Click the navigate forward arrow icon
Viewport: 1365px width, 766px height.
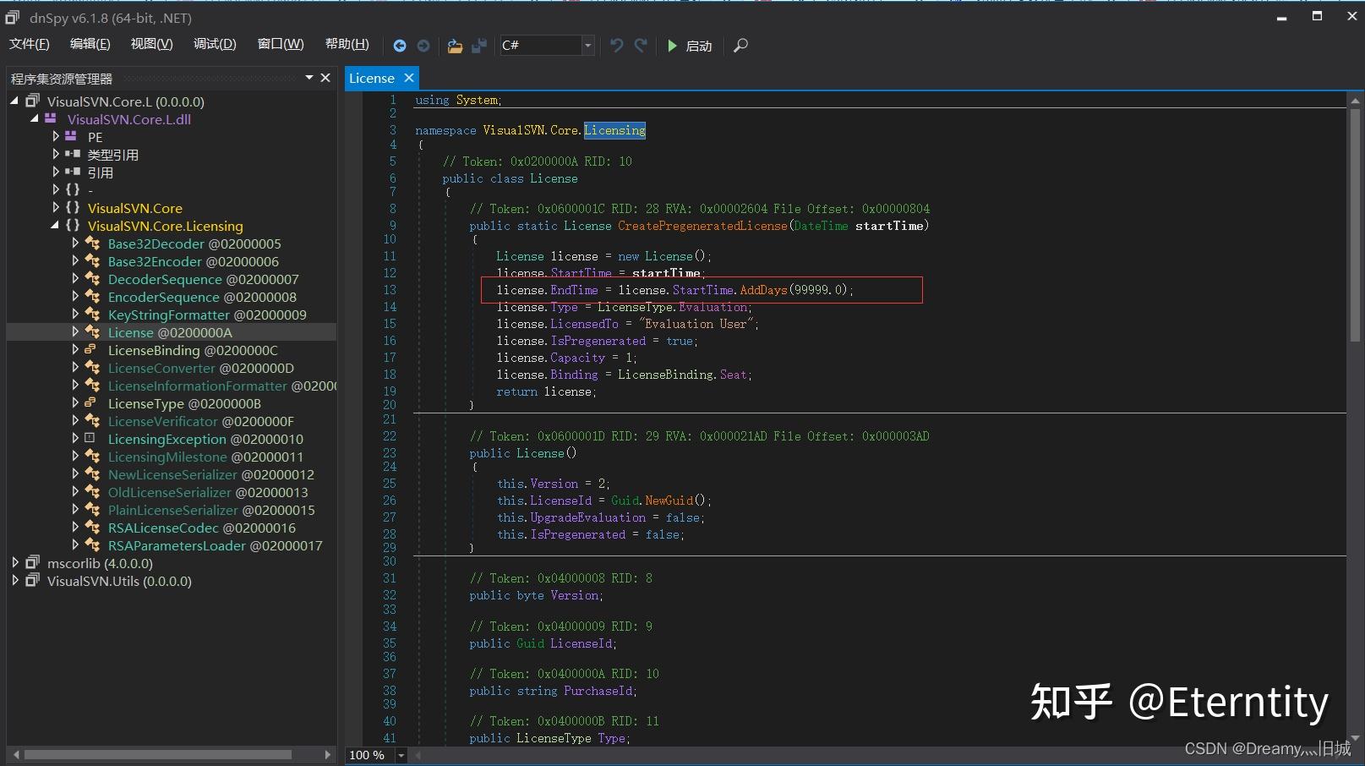pos(423,46)
